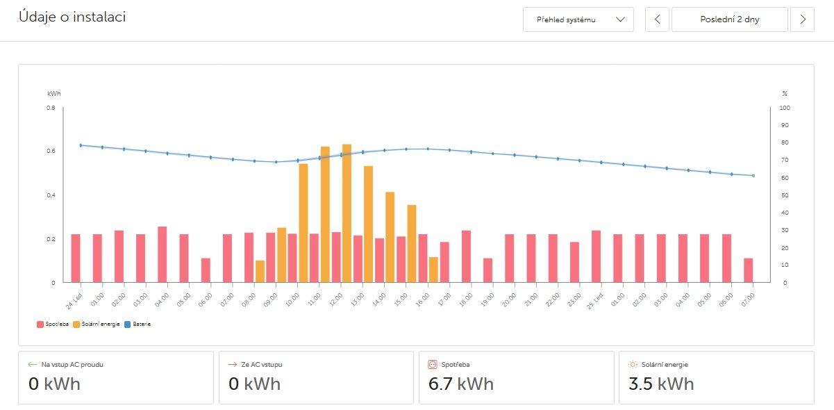Click the green arrow icon for Na vstup AC proudu

[x=32, y=364]
